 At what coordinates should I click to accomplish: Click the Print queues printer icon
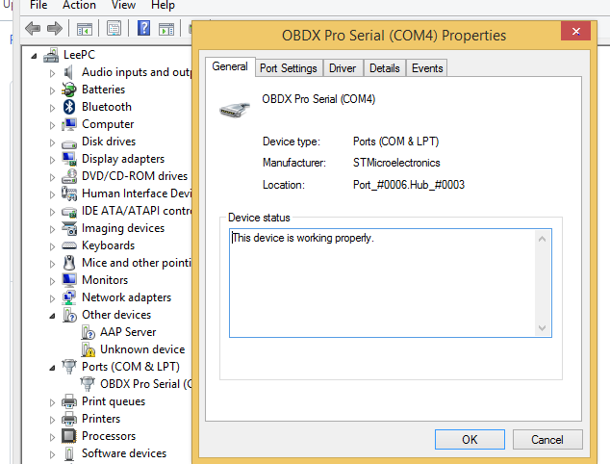69,401
